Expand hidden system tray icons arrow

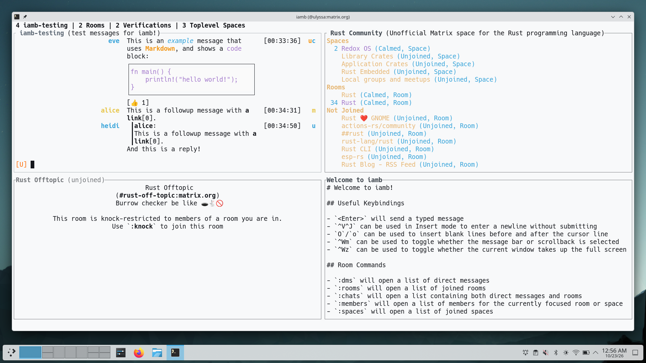click(x=596, y=353)
